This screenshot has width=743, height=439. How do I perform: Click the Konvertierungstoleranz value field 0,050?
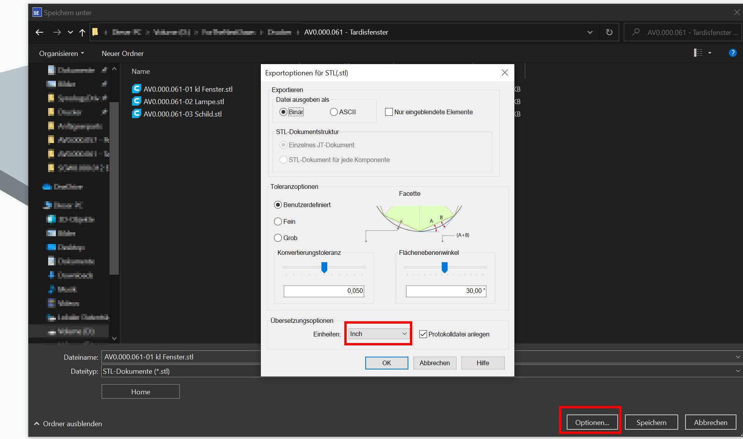tap(324, 291)
